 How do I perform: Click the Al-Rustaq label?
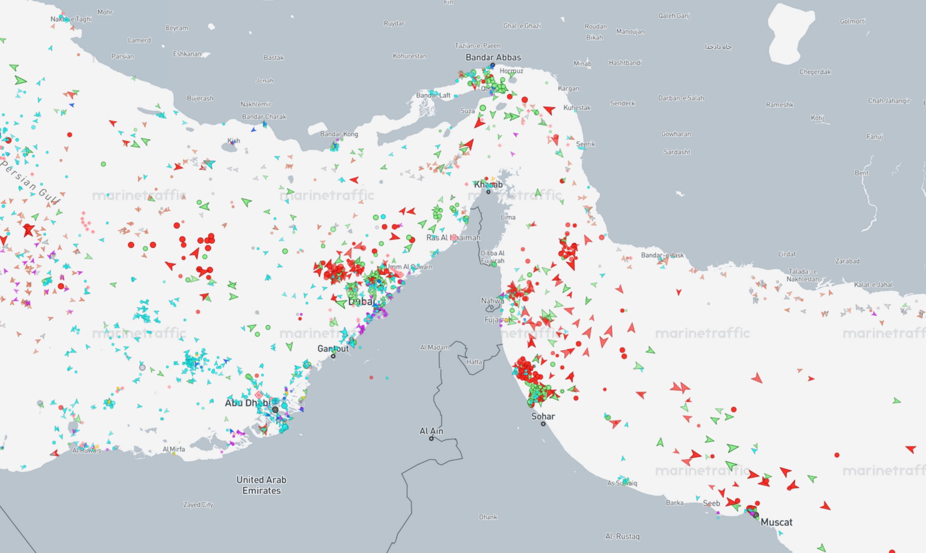coord(622,536)
